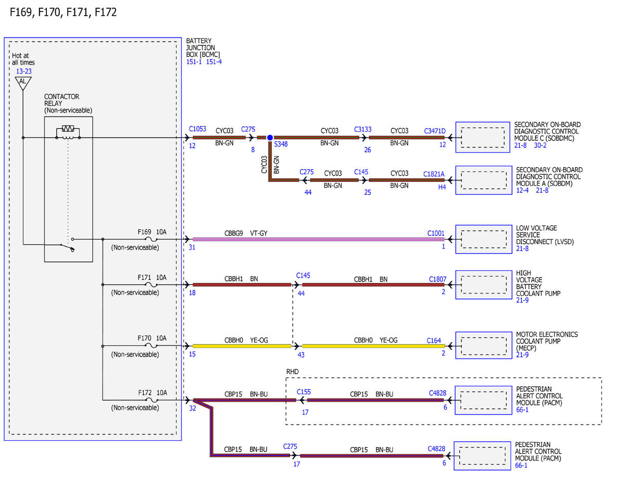Open the 21-8 reference under Low Voltage Service Disconnect
Image resolution: width=625 pixels, height=483 pixels.
pos(522,249)
